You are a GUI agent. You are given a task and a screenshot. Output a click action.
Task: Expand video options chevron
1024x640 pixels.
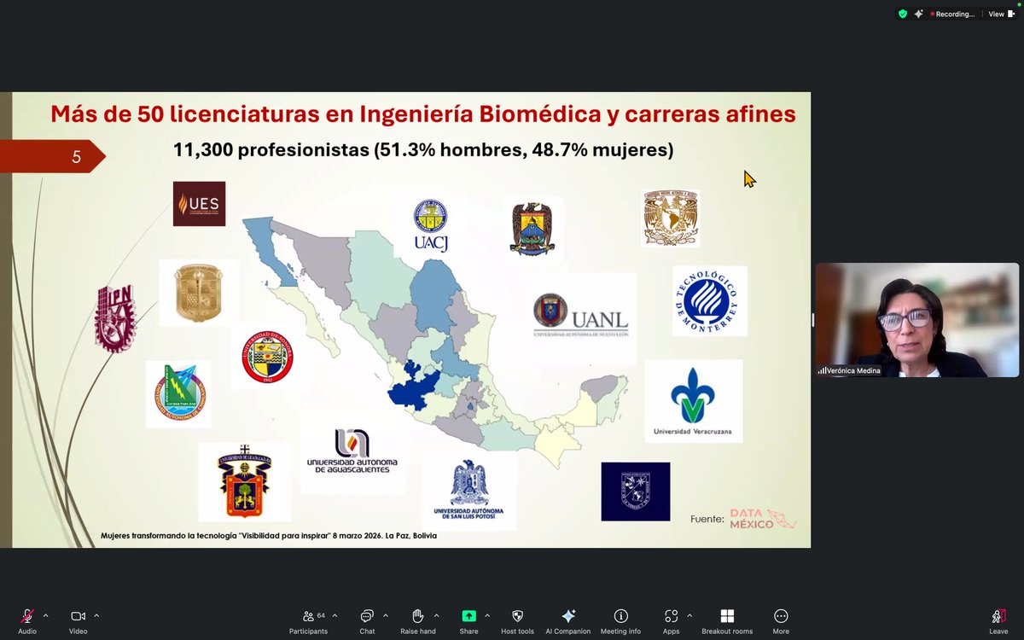[x=96, y=615]
